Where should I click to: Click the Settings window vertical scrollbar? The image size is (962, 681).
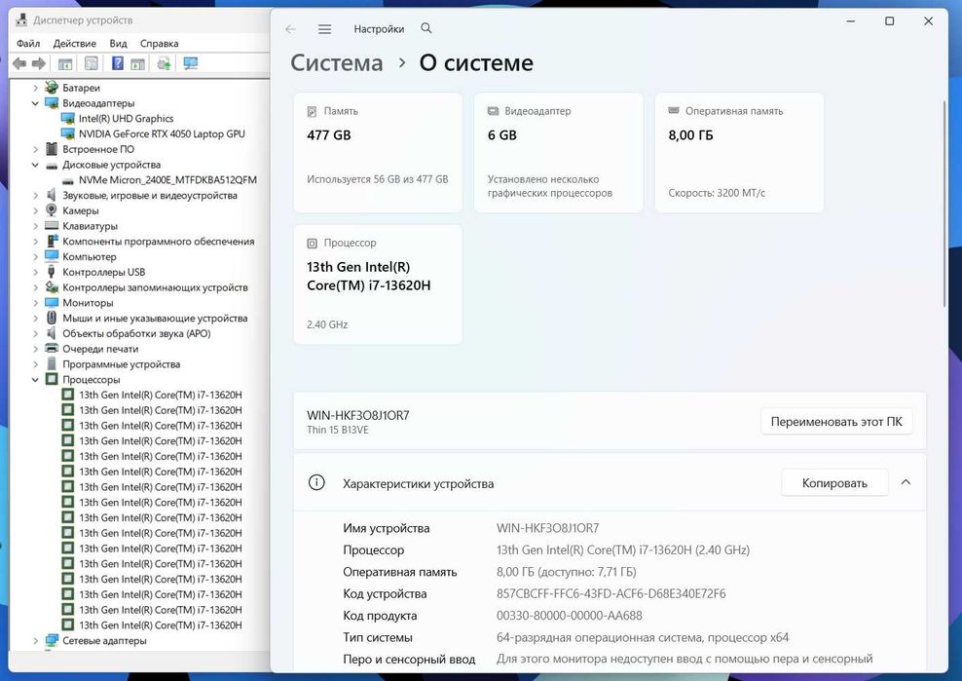coord(944,203)
